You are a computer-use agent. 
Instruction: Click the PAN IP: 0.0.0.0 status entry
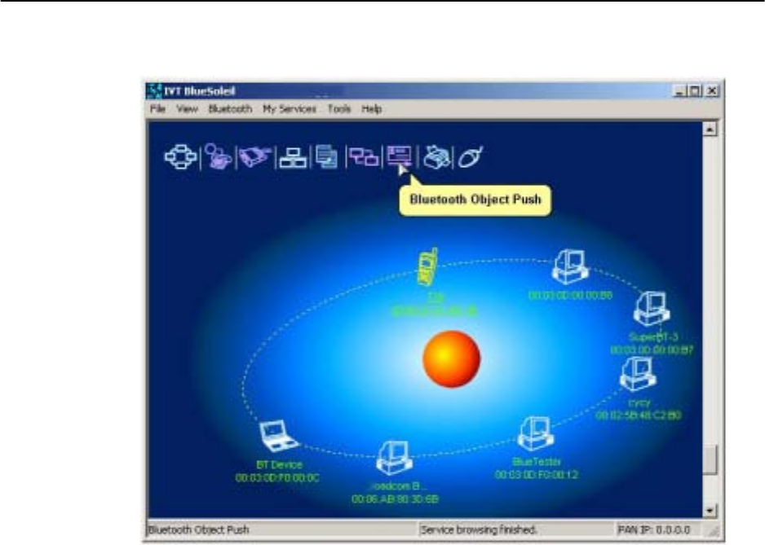point(654,530)
